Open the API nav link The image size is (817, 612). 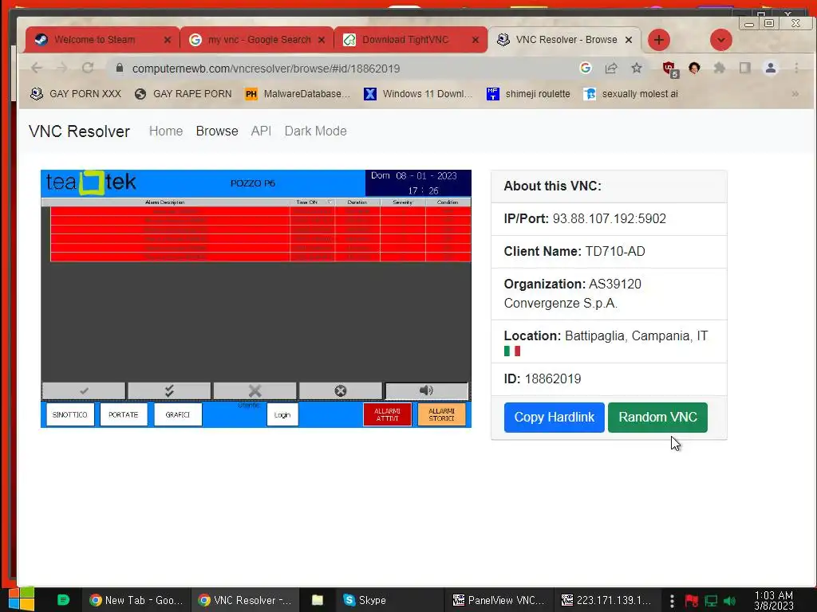[x=261, y=131]
